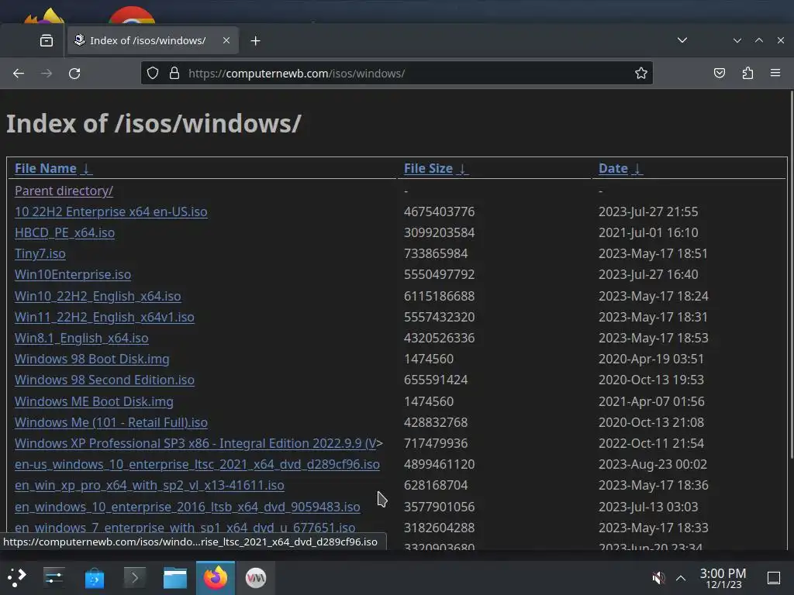Screen dimensions: 794x595
Task: Download Win10Enterprise.iso
Action: coord(73,274)
